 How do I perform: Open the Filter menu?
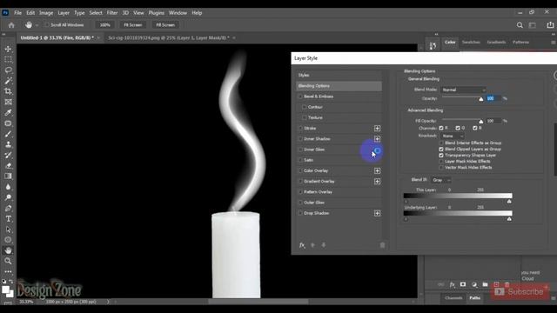pyautogui.click(x=112, y=13)
